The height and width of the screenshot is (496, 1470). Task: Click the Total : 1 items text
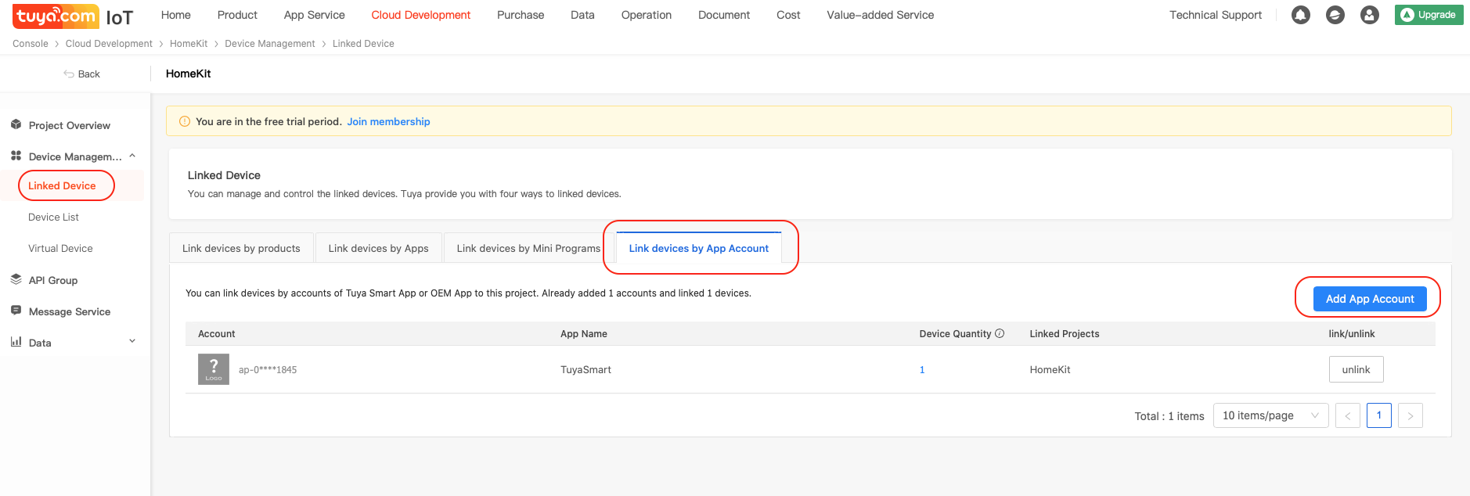pos(1169,416)
